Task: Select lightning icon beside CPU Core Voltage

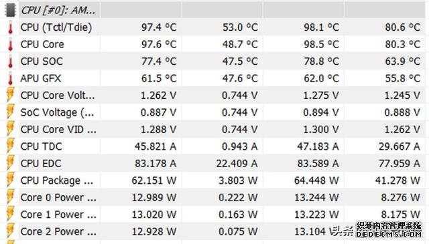Action: coord(11,95)
